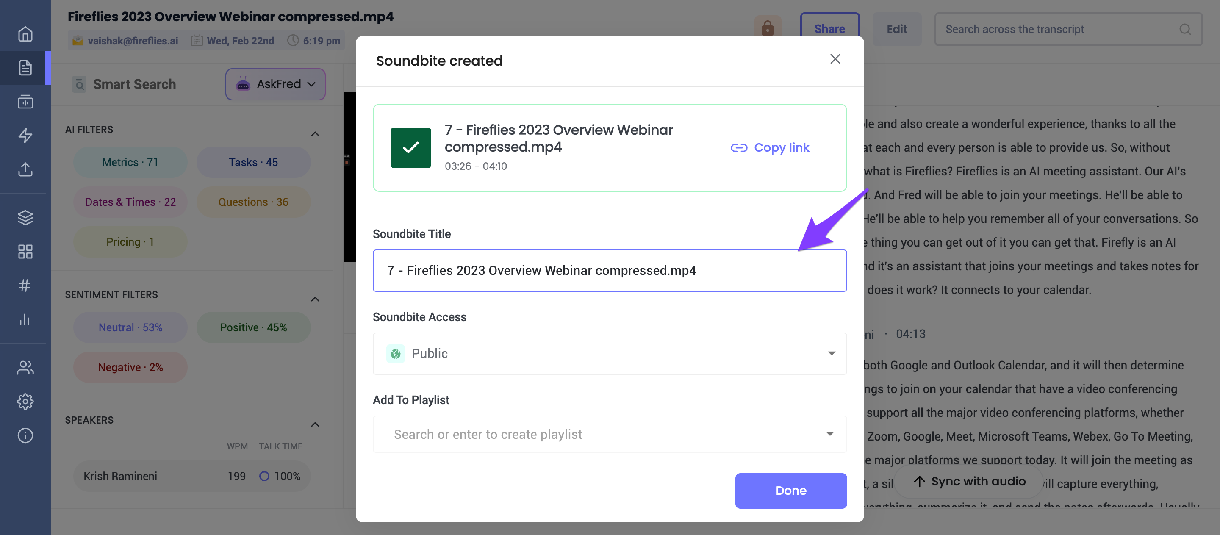Click the 03:26 - 04:10 soundbite time range
This screenshot has width=1220, height=535.
475,166
